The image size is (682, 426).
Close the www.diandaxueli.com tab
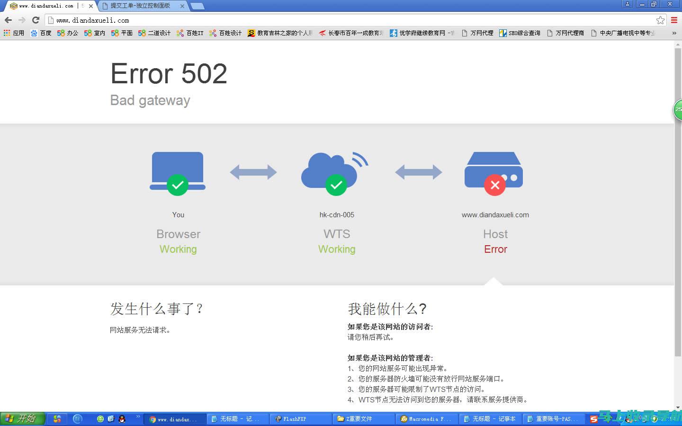click(91, 6)
